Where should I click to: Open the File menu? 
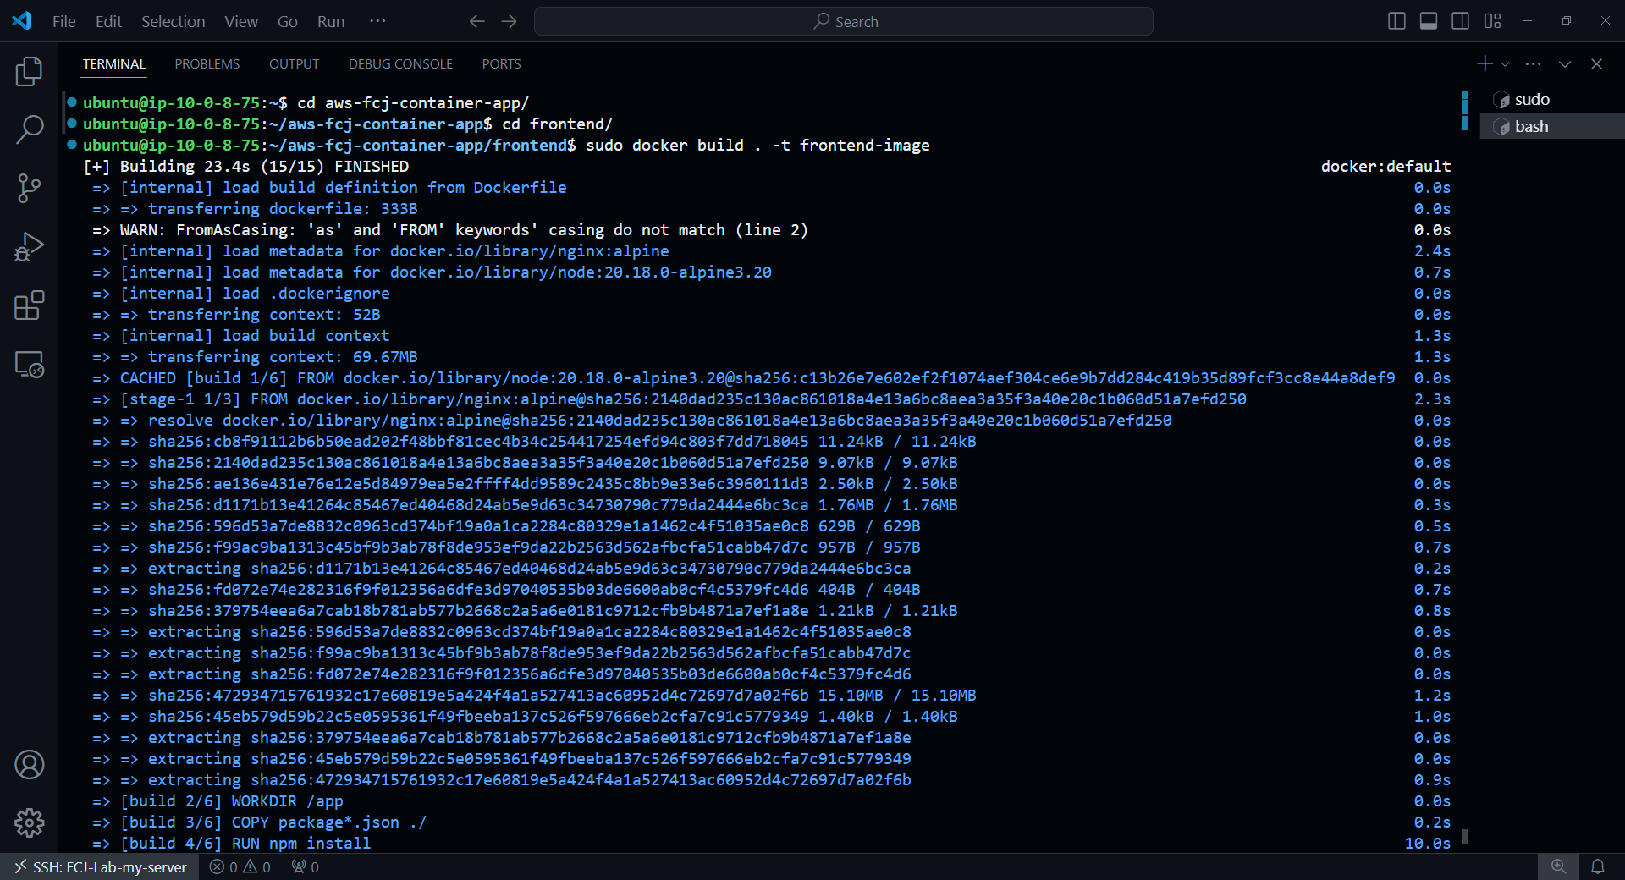(x=64, y=21)
